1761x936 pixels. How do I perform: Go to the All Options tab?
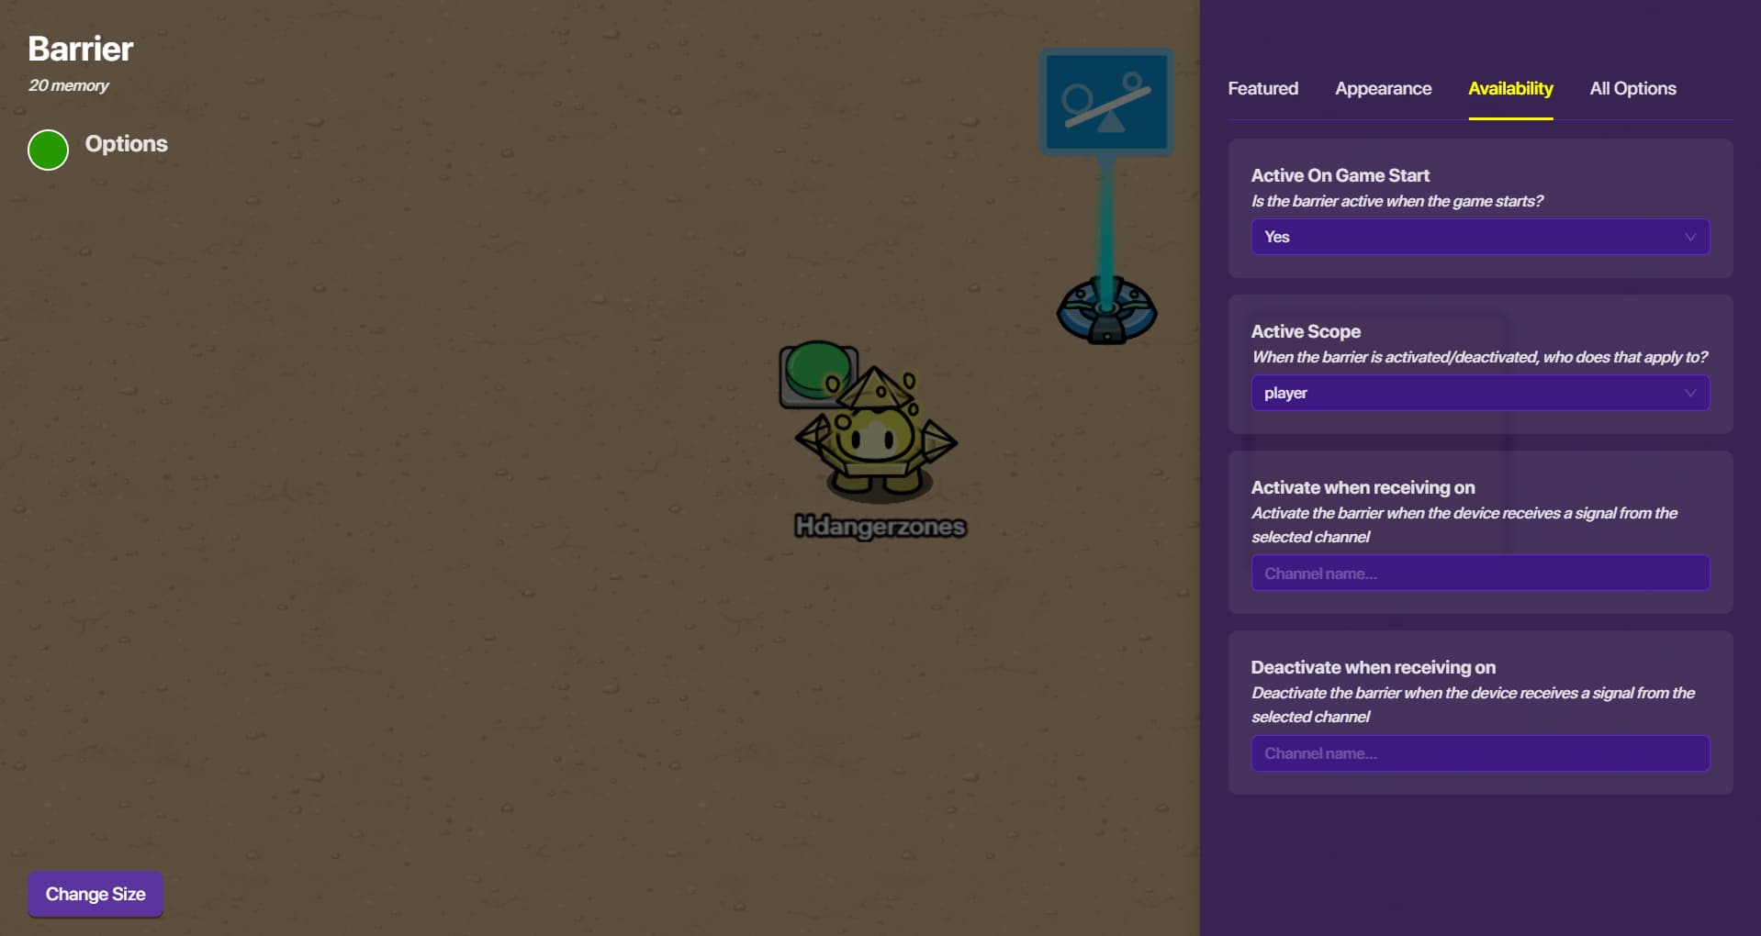click(1632, 89)
